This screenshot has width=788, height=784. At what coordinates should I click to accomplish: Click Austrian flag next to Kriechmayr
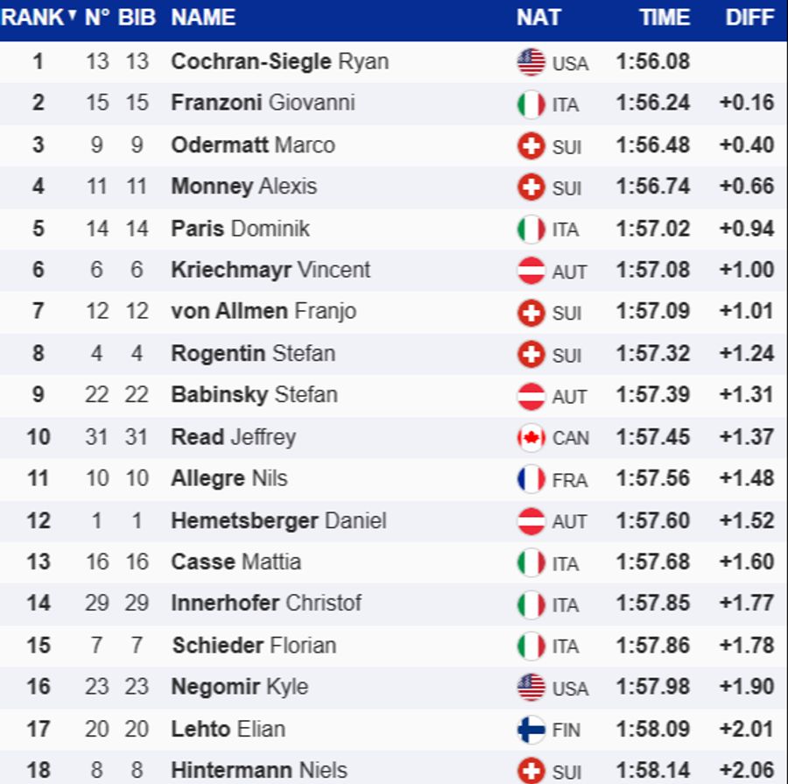click(531, 271)
